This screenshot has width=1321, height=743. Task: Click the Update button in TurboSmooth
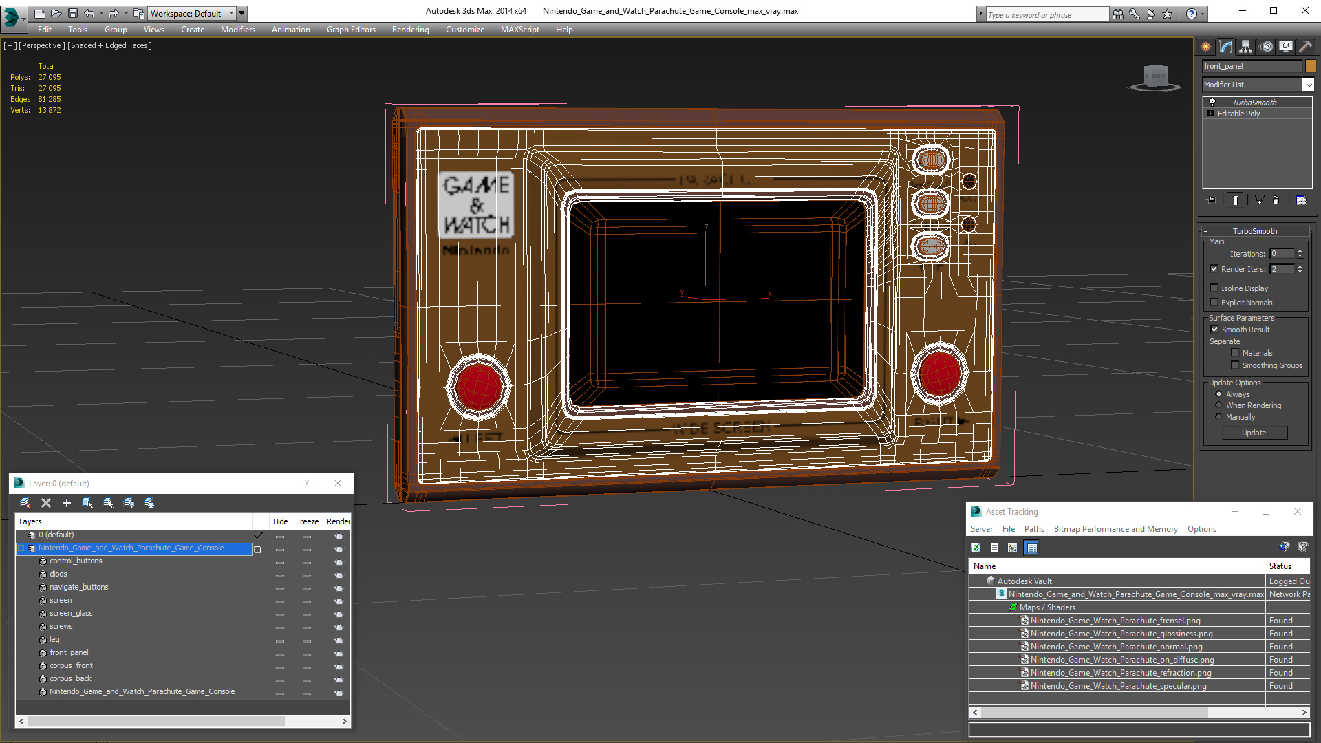pyautogui.click(x=1253, y=433)
